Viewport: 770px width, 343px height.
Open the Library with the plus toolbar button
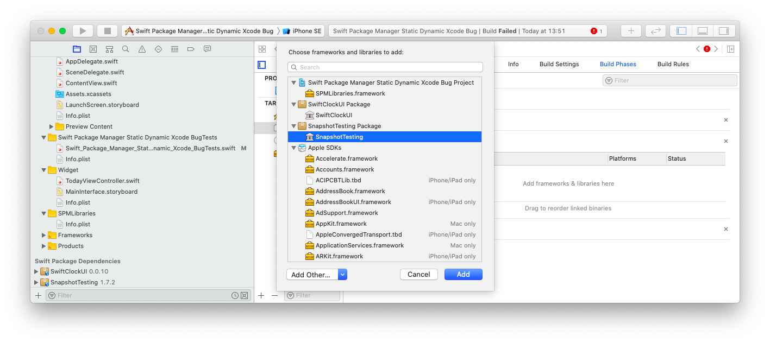(x=631, y=31)
